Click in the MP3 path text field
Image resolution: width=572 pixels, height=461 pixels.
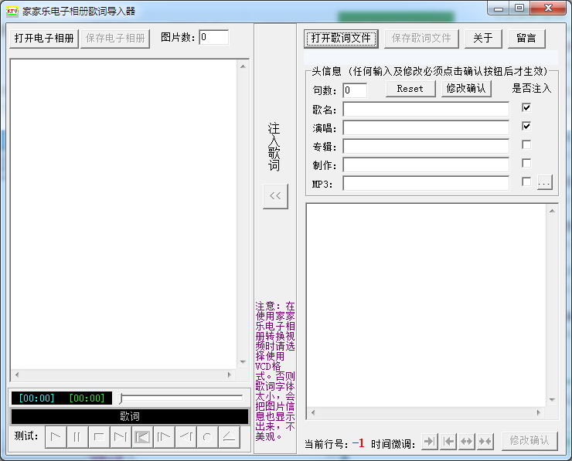pos(426,183)
